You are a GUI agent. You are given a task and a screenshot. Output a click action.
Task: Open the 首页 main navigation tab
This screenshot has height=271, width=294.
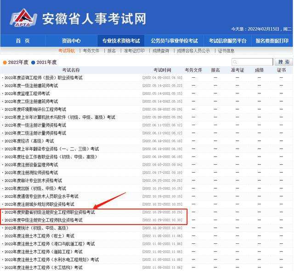[x=22, y=41]
